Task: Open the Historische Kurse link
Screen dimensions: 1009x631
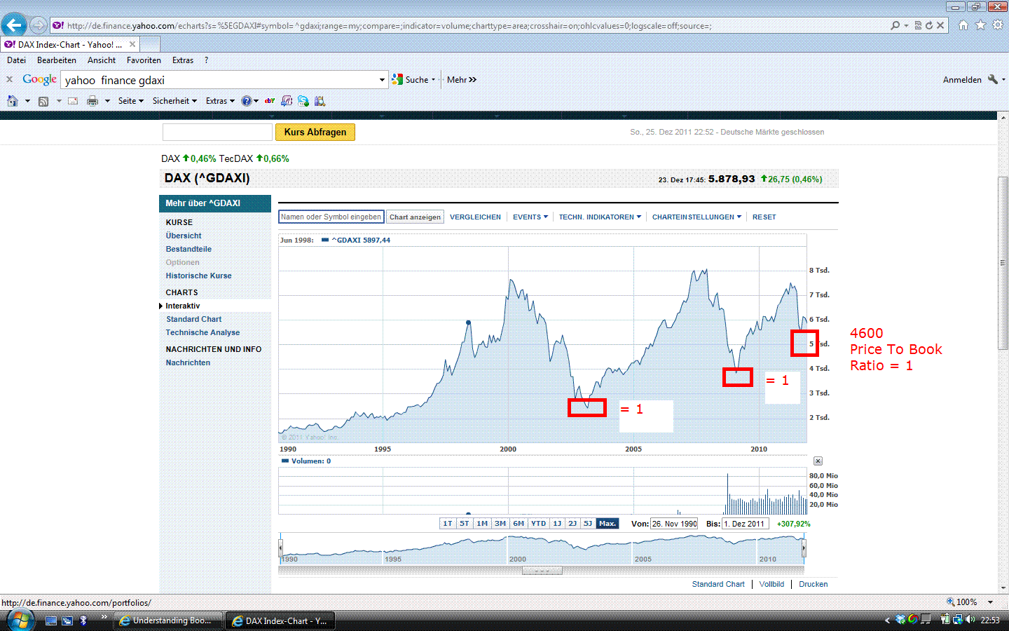Action: [198, 276]
